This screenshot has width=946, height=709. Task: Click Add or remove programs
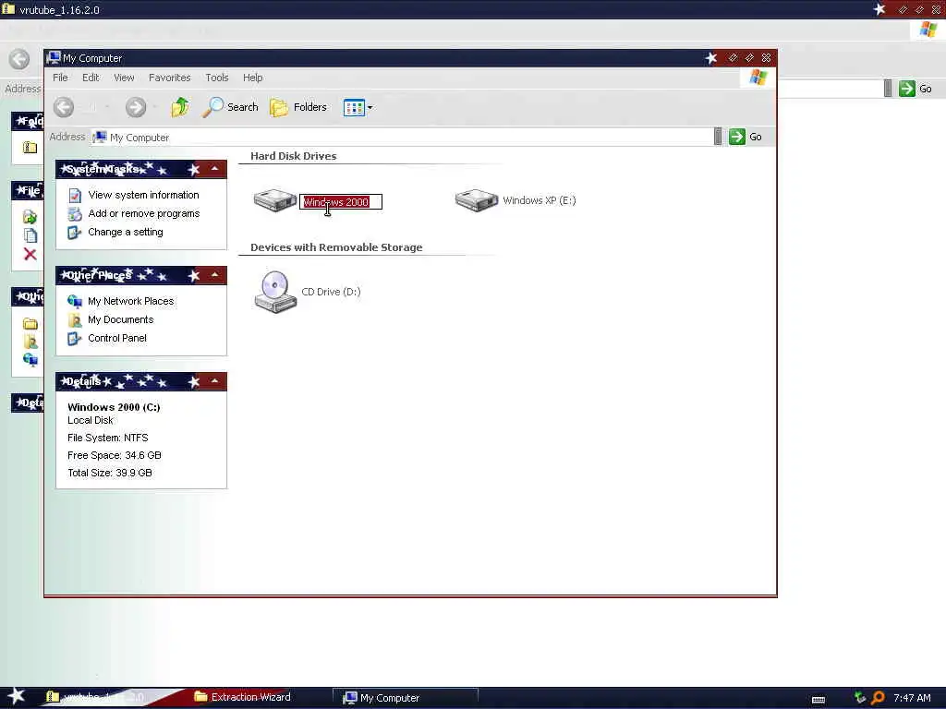point(143,213)
